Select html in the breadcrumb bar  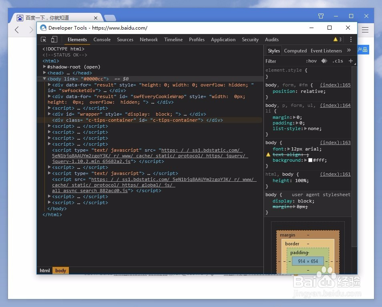click(x=44, y=271)
